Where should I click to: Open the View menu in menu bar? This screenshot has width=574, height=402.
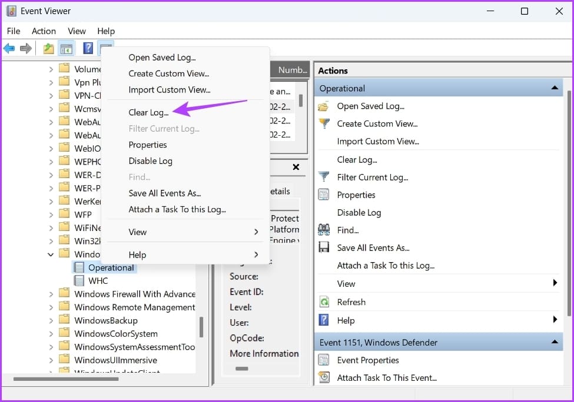coord(77,31)
